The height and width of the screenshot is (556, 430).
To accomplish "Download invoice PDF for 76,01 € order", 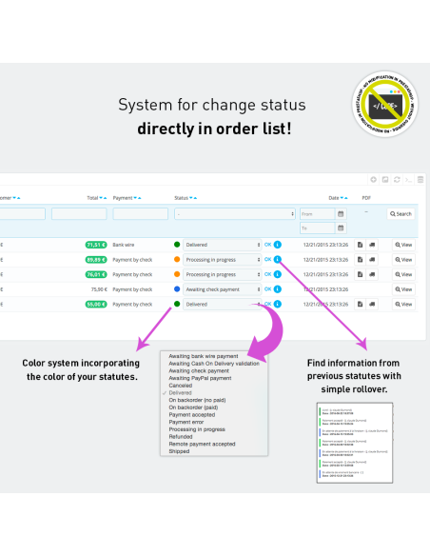I will tap(361, 274).
